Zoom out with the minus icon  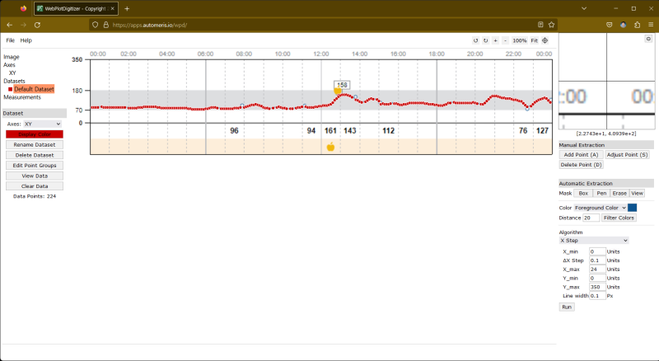pos(505,40)
